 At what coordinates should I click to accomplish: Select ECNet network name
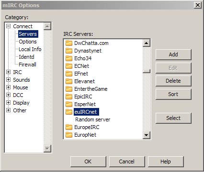tap(81, 66)
